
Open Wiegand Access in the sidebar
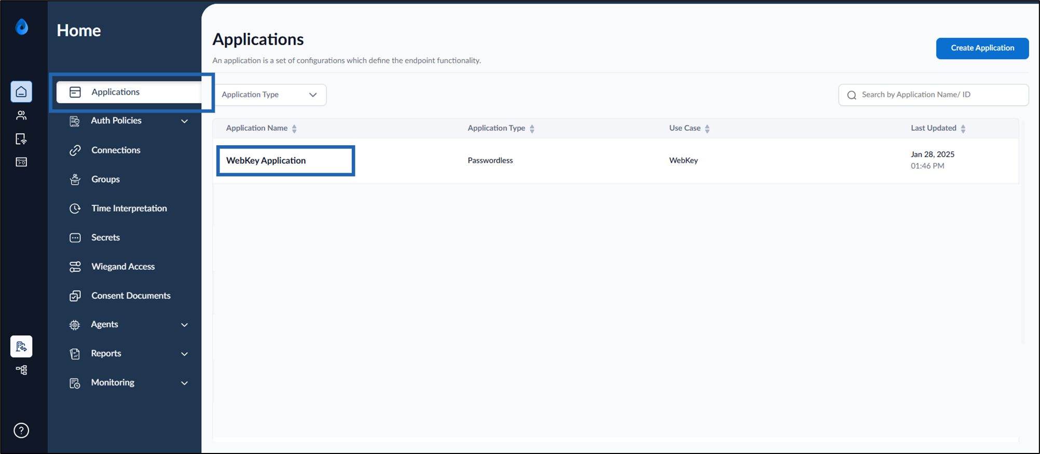pos(123,267)
